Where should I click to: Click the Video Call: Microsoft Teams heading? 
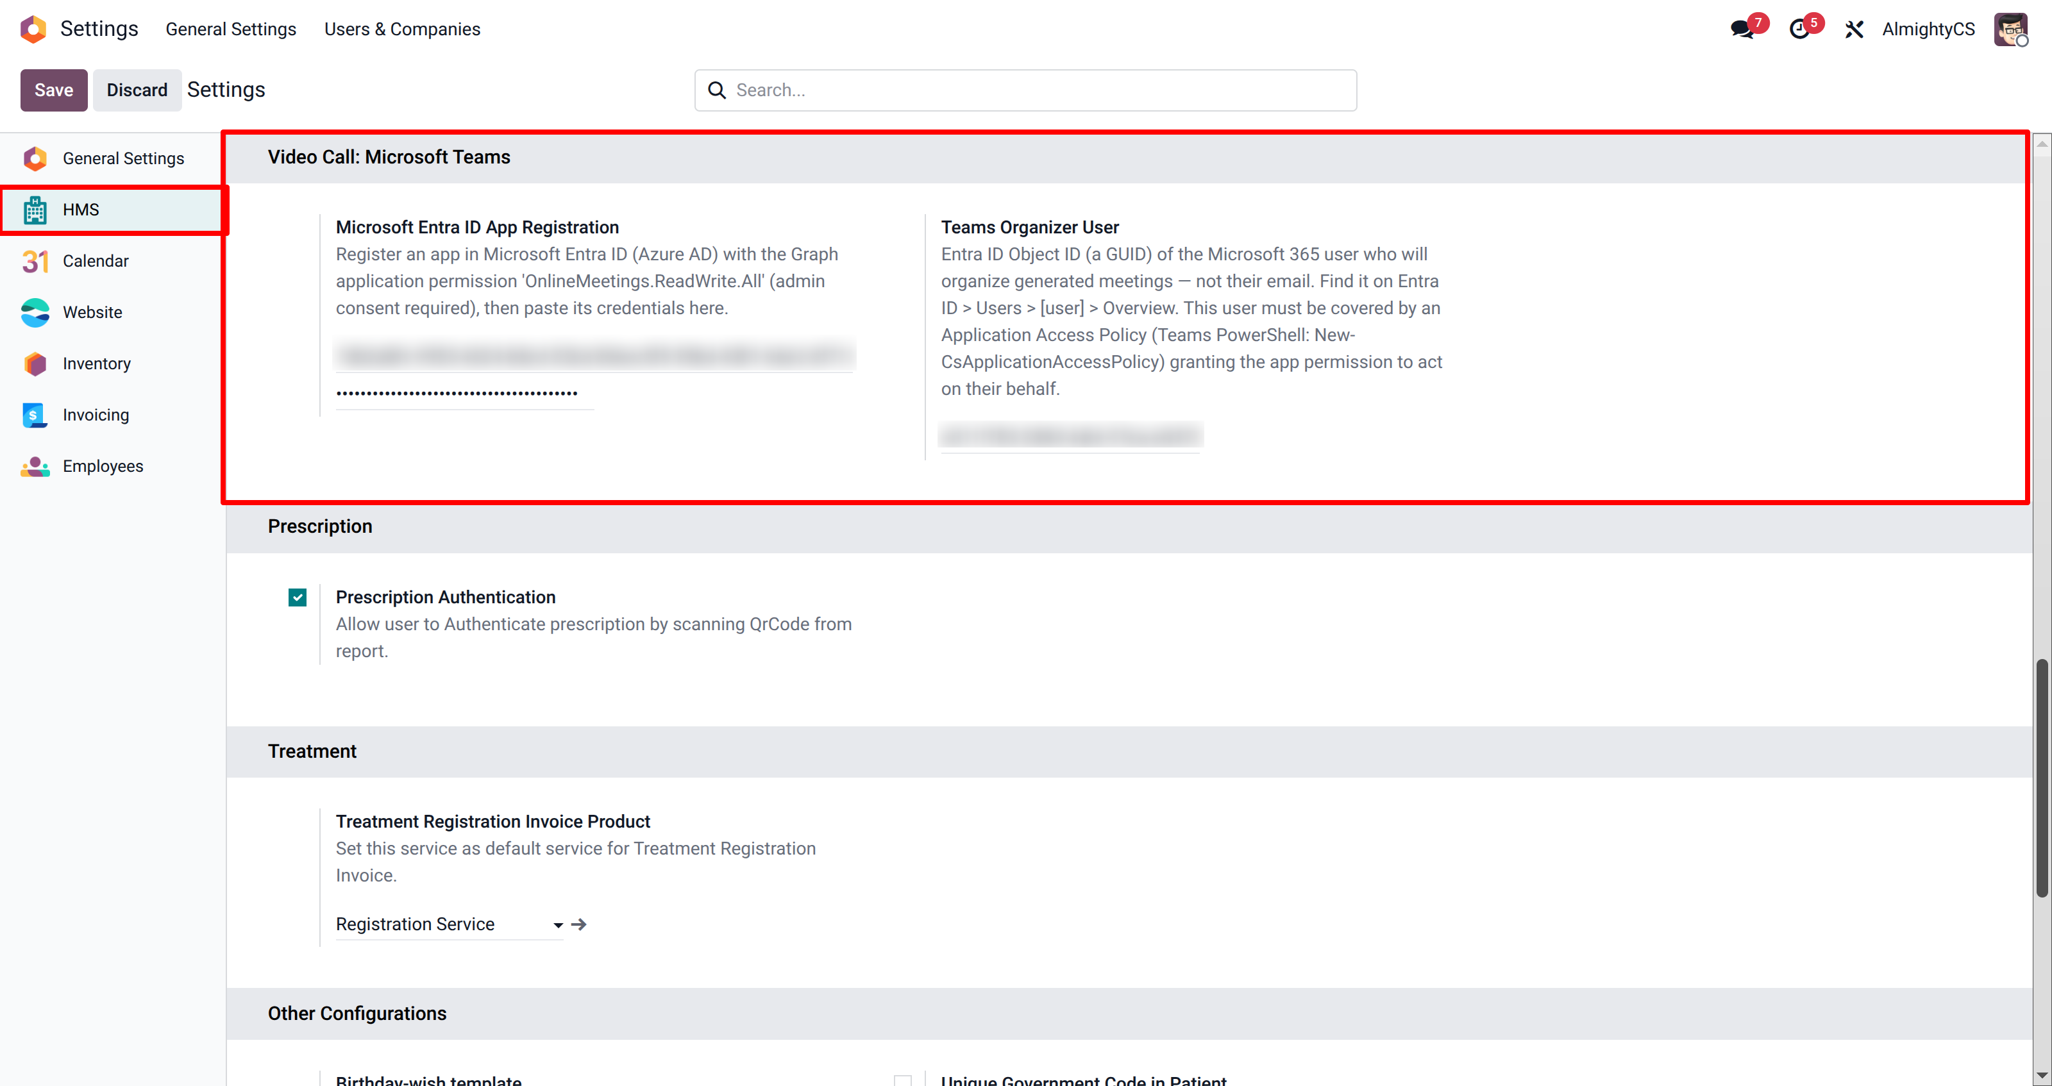pos(389,158)
